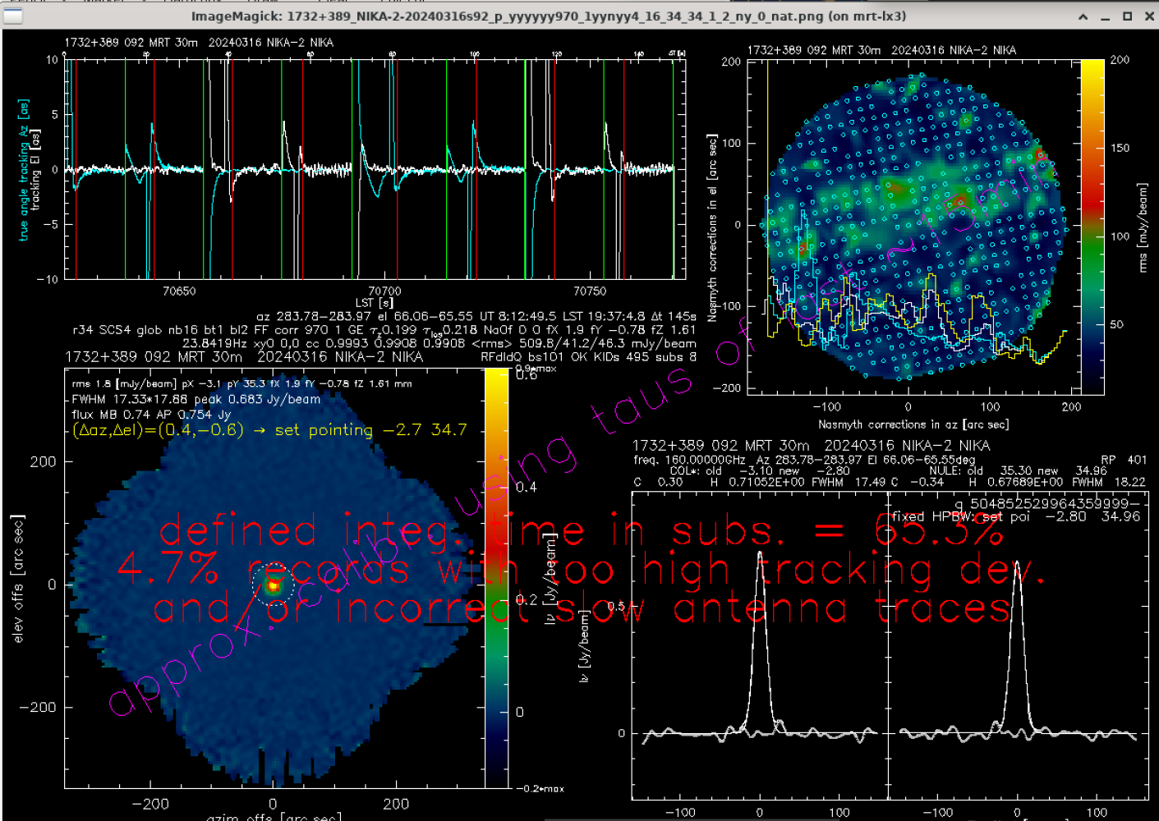The image size is (1159, 821).
Task: Click the 'FWHM 17.33*17.88 peak' text line
Action: [x=195, y=399]
